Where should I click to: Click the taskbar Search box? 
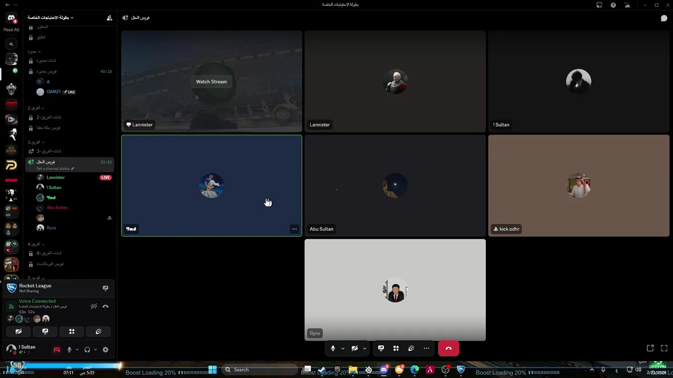coord(261,370)
